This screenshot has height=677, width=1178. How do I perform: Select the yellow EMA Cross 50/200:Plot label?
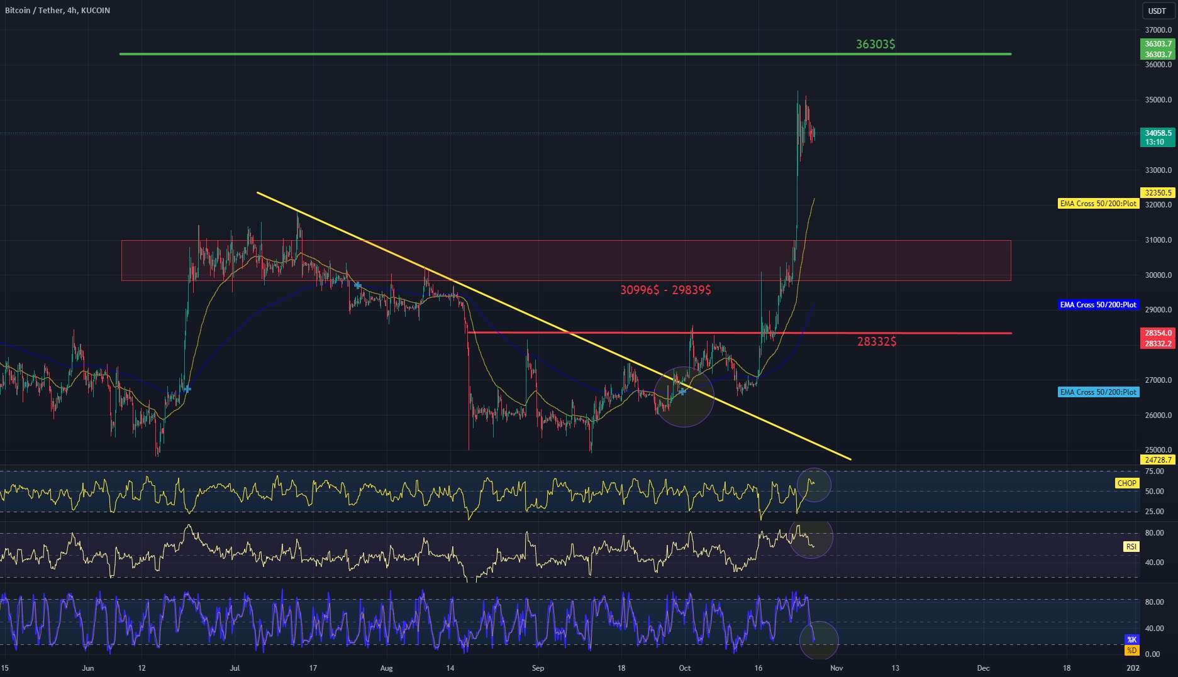pyautogui.click(x=1098, y=204)
